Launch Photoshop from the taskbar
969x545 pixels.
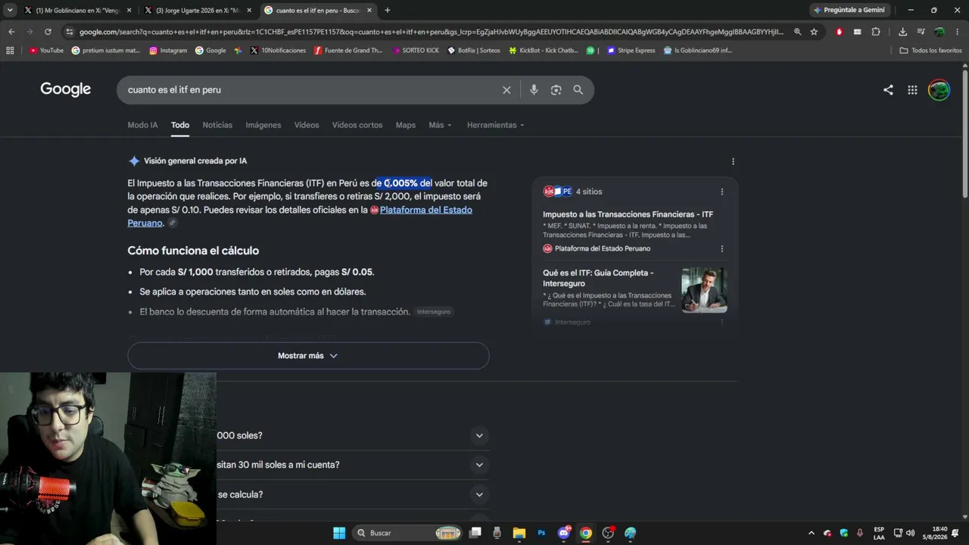pyautogui.click(x=541, y=533)
